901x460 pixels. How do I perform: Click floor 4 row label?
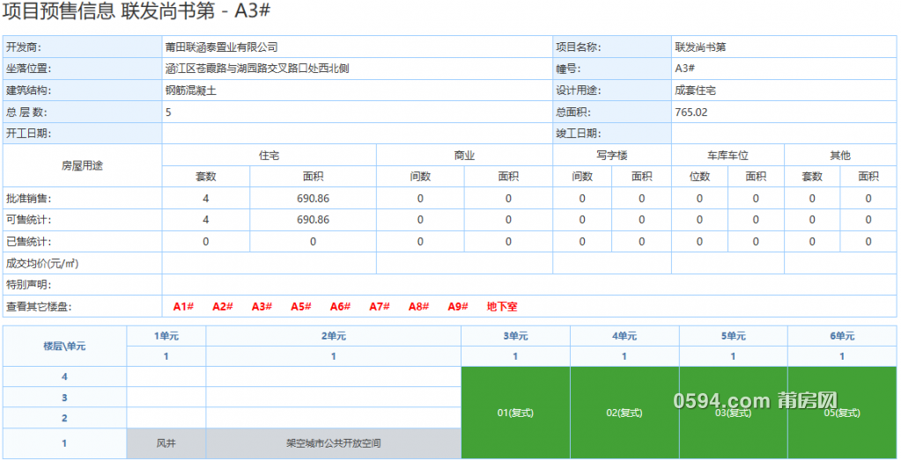[64, 376]
